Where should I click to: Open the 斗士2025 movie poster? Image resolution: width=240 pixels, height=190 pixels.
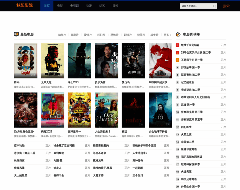(79, 60)
